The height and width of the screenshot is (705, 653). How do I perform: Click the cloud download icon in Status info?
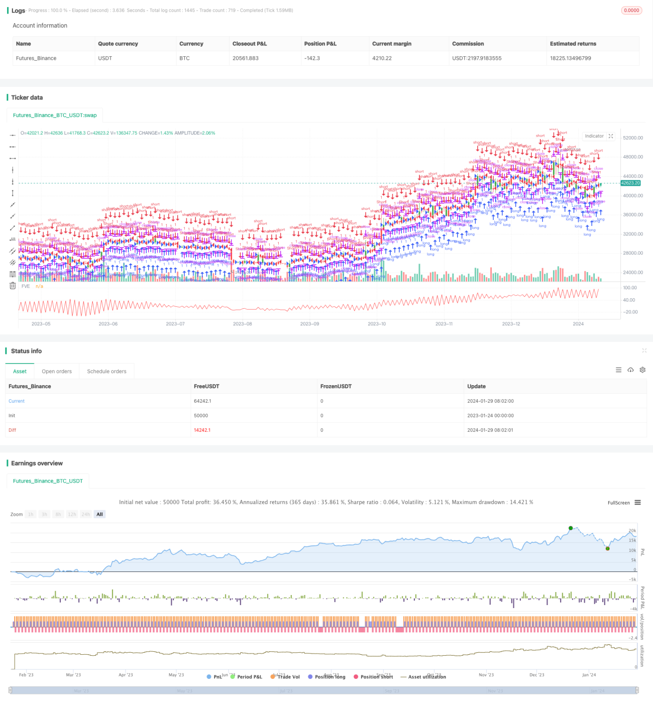coord(630,370)
